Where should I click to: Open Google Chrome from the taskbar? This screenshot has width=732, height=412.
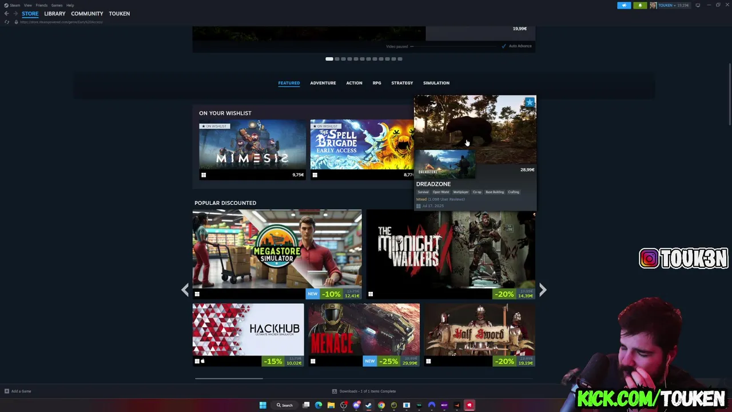[x=381, y=405]
